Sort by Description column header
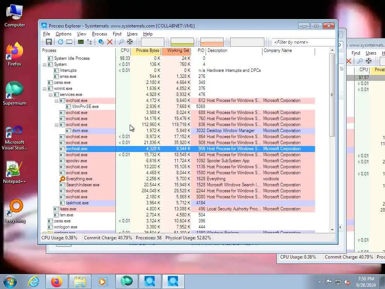This screenshot has width=385, height=289. coord(234,51)
